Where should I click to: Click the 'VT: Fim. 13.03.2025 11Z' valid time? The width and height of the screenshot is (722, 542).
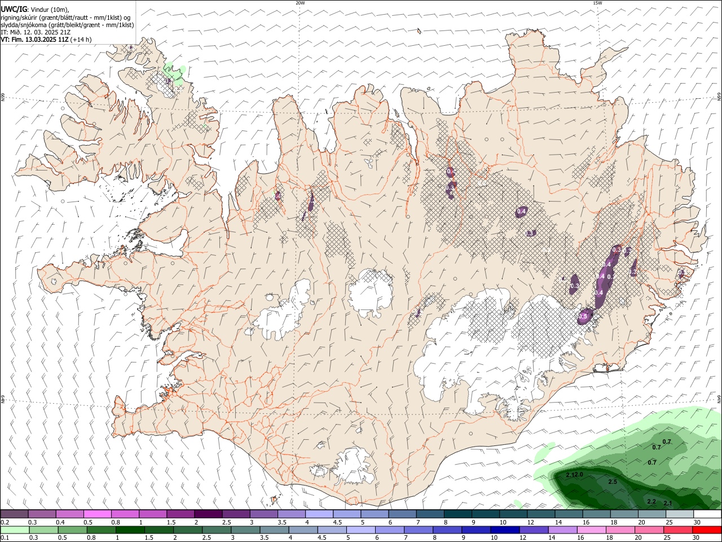35,40
